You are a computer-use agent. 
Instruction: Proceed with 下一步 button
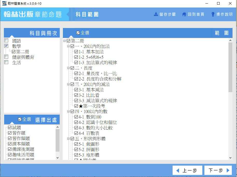[x=218, y=171]
